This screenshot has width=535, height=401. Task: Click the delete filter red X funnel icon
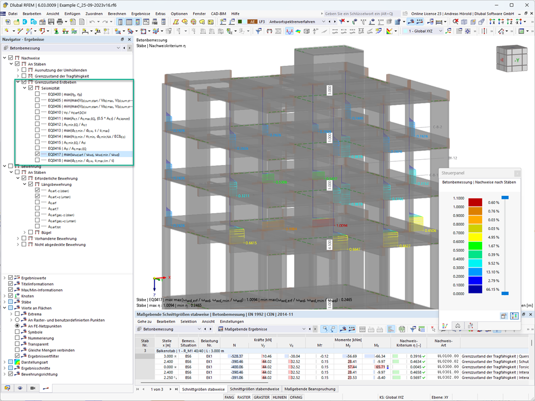point(342,21)
